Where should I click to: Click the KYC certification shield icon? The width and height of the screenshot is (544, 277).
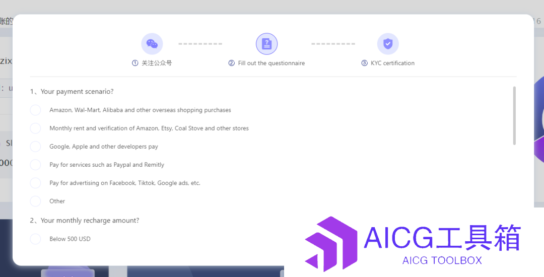pos(388,44)
